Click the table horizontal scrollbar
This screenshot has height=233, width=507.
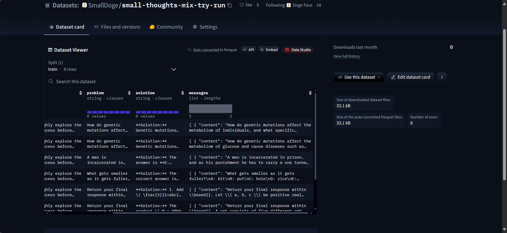[x=211, y=213]
